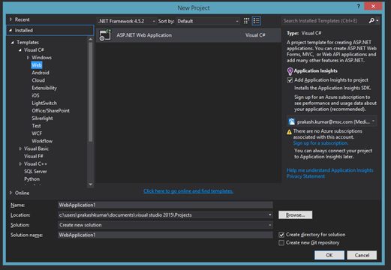Click the tree scrollbar down arrow

pyautogui.click(x=91, y=184)
